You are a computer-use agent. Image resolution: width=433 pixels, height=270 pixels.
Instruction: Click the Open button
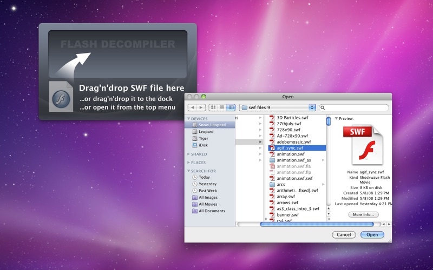point(372,235)
